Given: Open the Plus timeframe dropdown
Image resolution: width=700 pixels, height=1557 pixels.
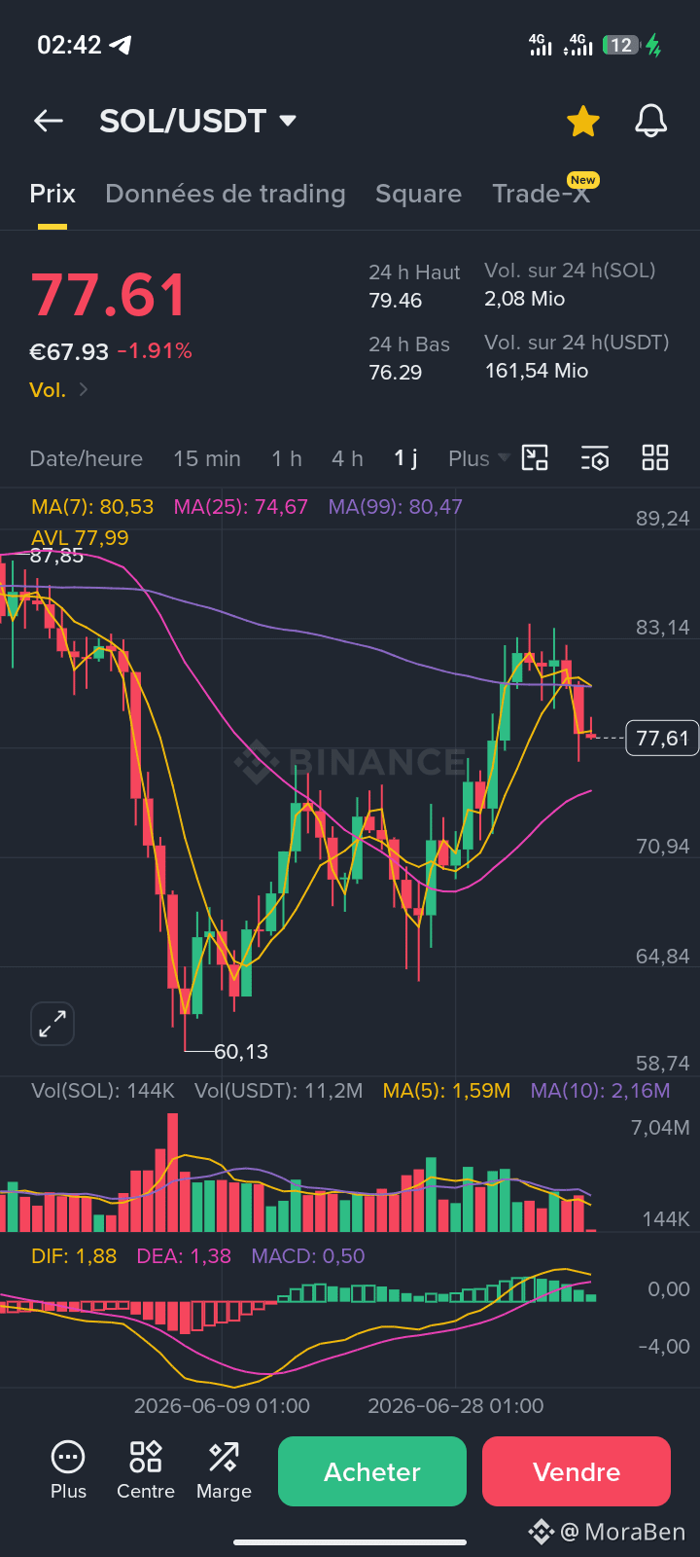Looking at the screenshot, I should [x=478, y=458].
